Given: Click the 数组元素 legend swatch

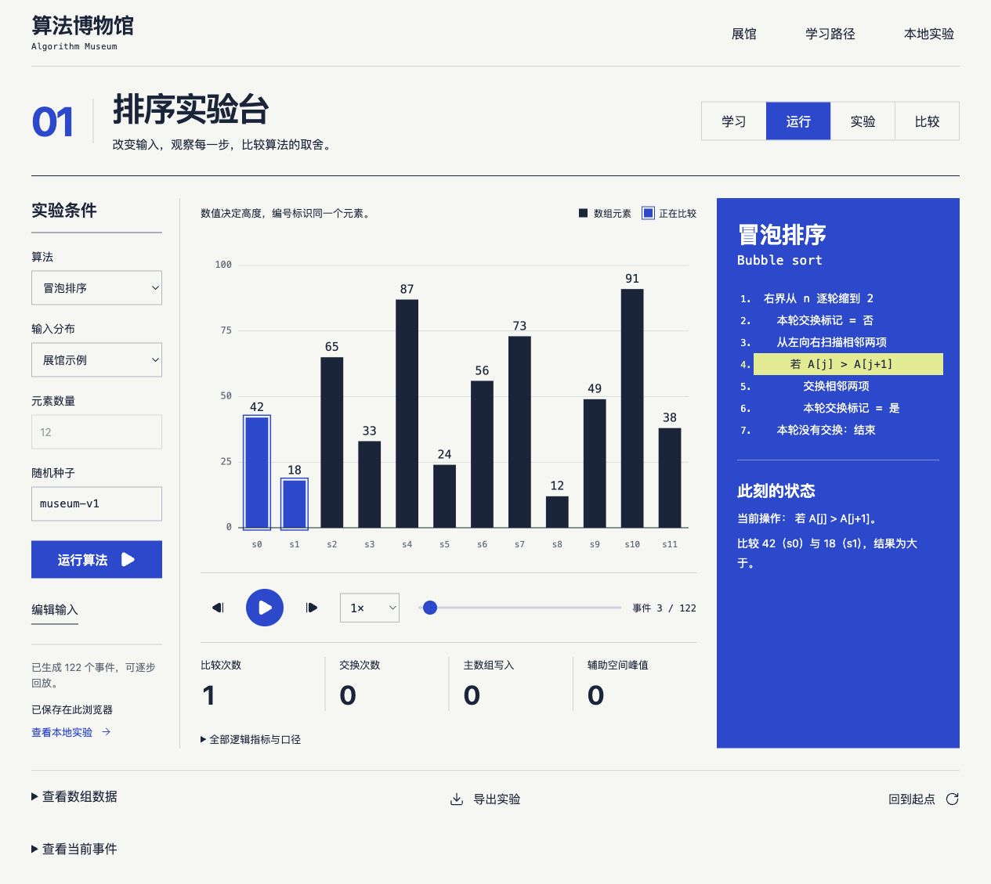Looking at the screenshot, I should [x=583, y=213].
